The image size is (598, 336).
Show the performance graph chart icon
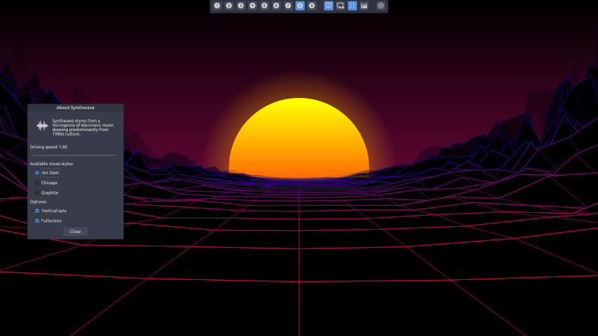pos(365,6)
